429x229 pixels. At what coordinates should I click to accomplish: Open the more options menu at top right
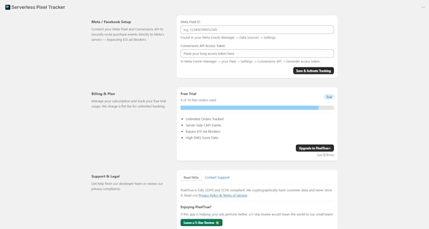[x=423, y=8]
